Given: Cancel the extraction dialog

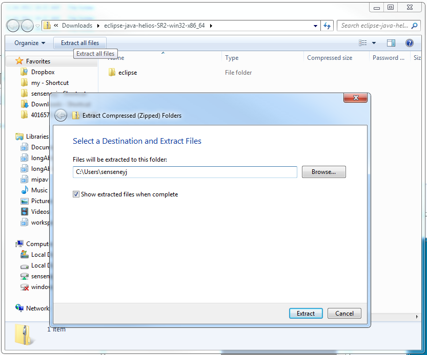Looking at the screenshot, I should [x=344, y=314].
